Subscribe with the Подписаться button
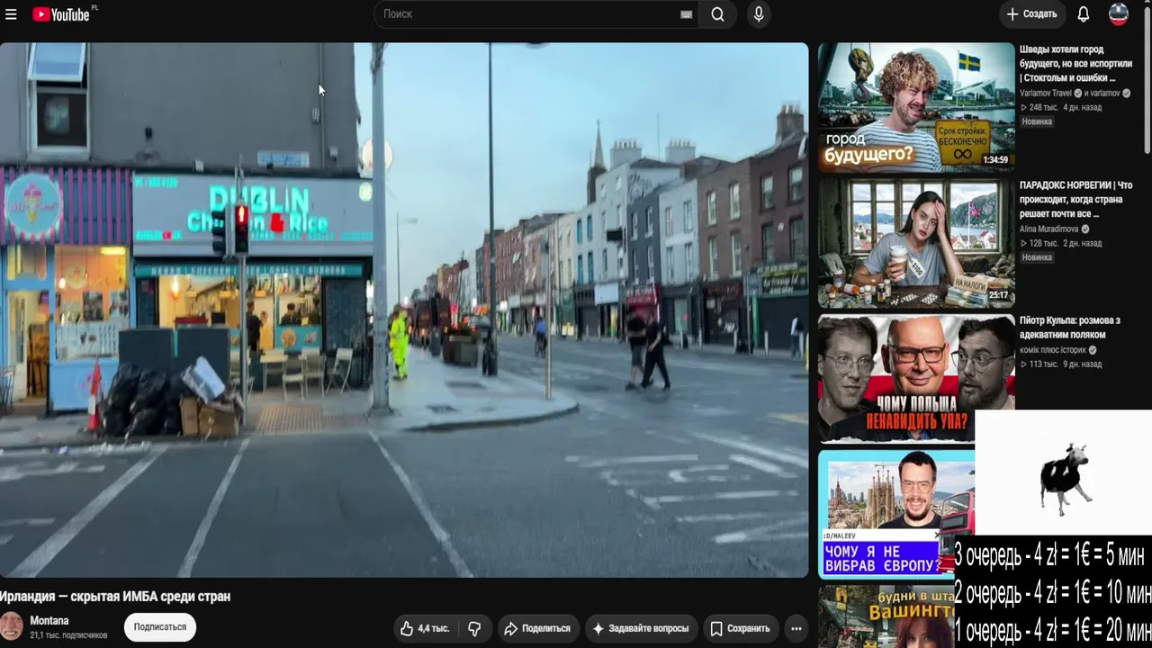The height and width of the screenshot is (648, 1152). point(160,627)
